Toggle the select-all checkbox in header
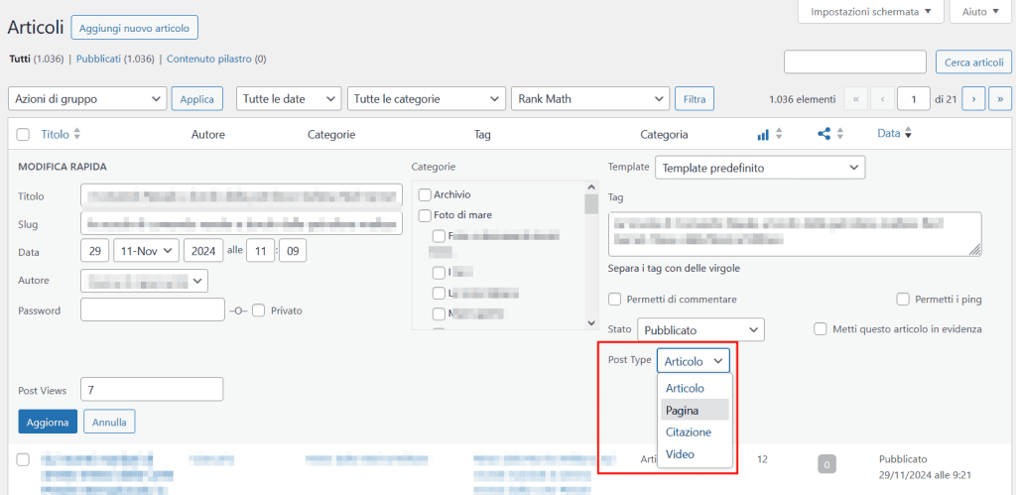The height and width of the screenshot is (495, 1016). 23,135
